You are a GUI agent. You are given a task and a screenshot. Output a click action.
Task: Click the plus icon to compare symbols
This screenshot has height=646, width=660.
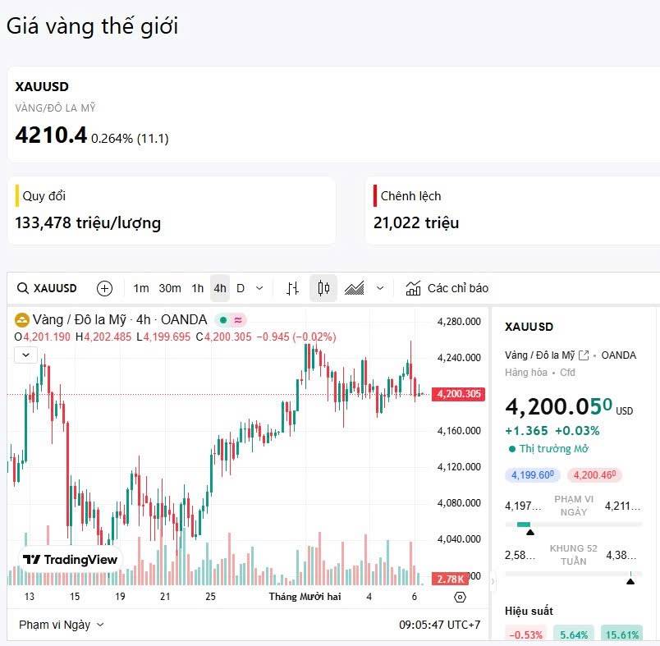[x=104, y=288]
